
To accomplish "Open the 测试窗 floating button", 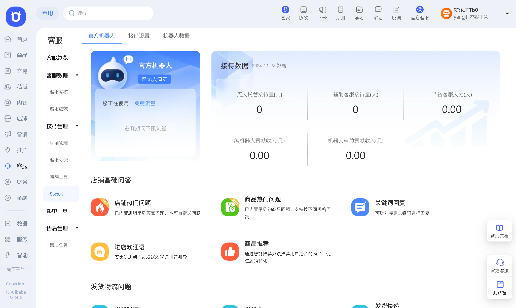I will point(499,288).
